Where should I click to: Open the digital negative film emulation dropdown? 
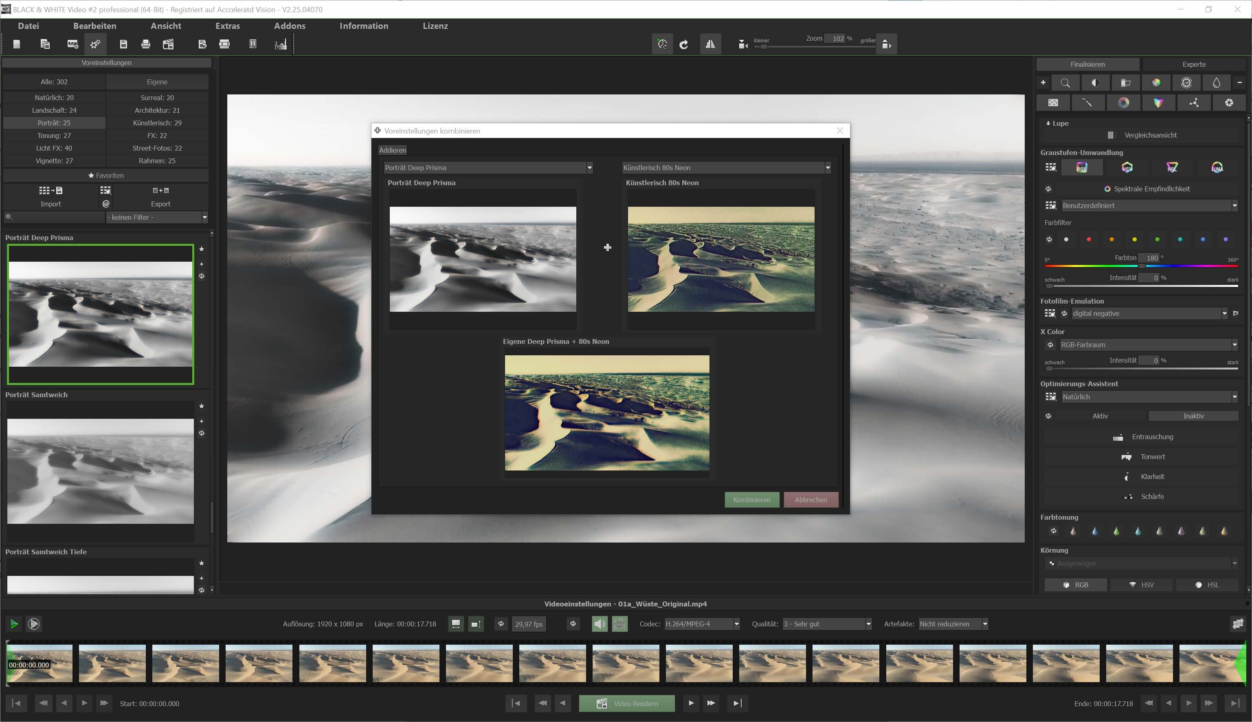click(x=1224, y=313)
